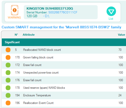Select the Erase fail count row numbered 172
The height and width of the screenshot is (108, 126).
[64, 65]
